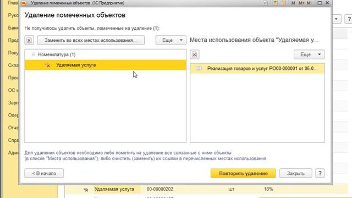Click the M- memory subtract button
The width and height of the screenshot is (352, 198).
point(310,3)
